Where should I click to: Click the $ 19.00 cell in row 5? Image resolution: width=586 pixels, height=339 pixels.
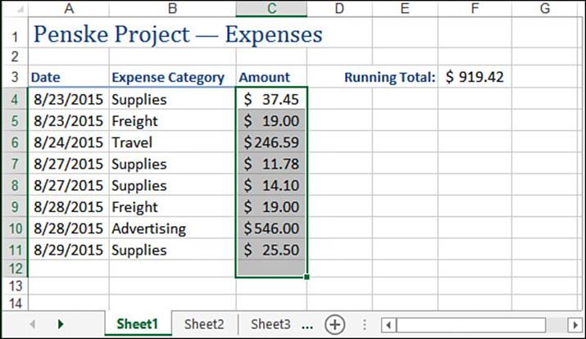point(271,120)
